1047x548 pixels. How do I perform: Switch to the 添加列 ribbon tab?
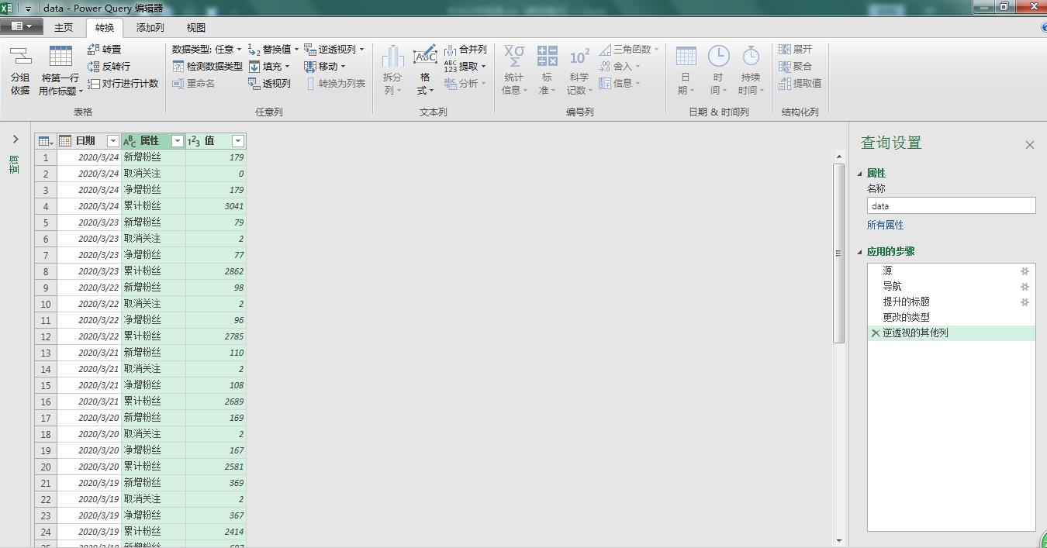point(149,26)
